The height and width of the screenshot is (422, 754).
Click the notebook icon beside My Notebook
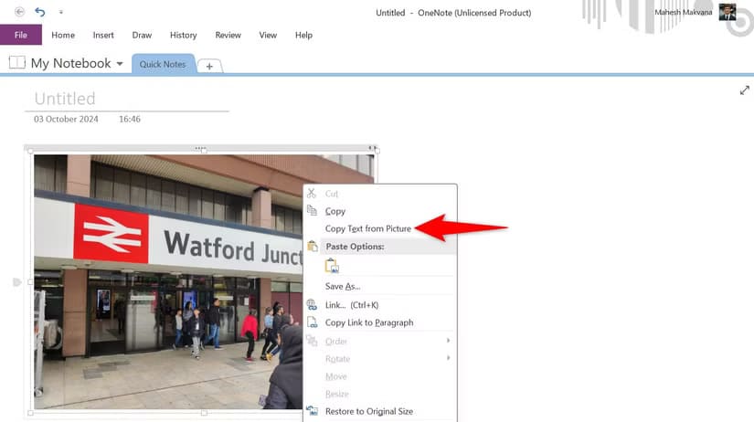point(16,63)
